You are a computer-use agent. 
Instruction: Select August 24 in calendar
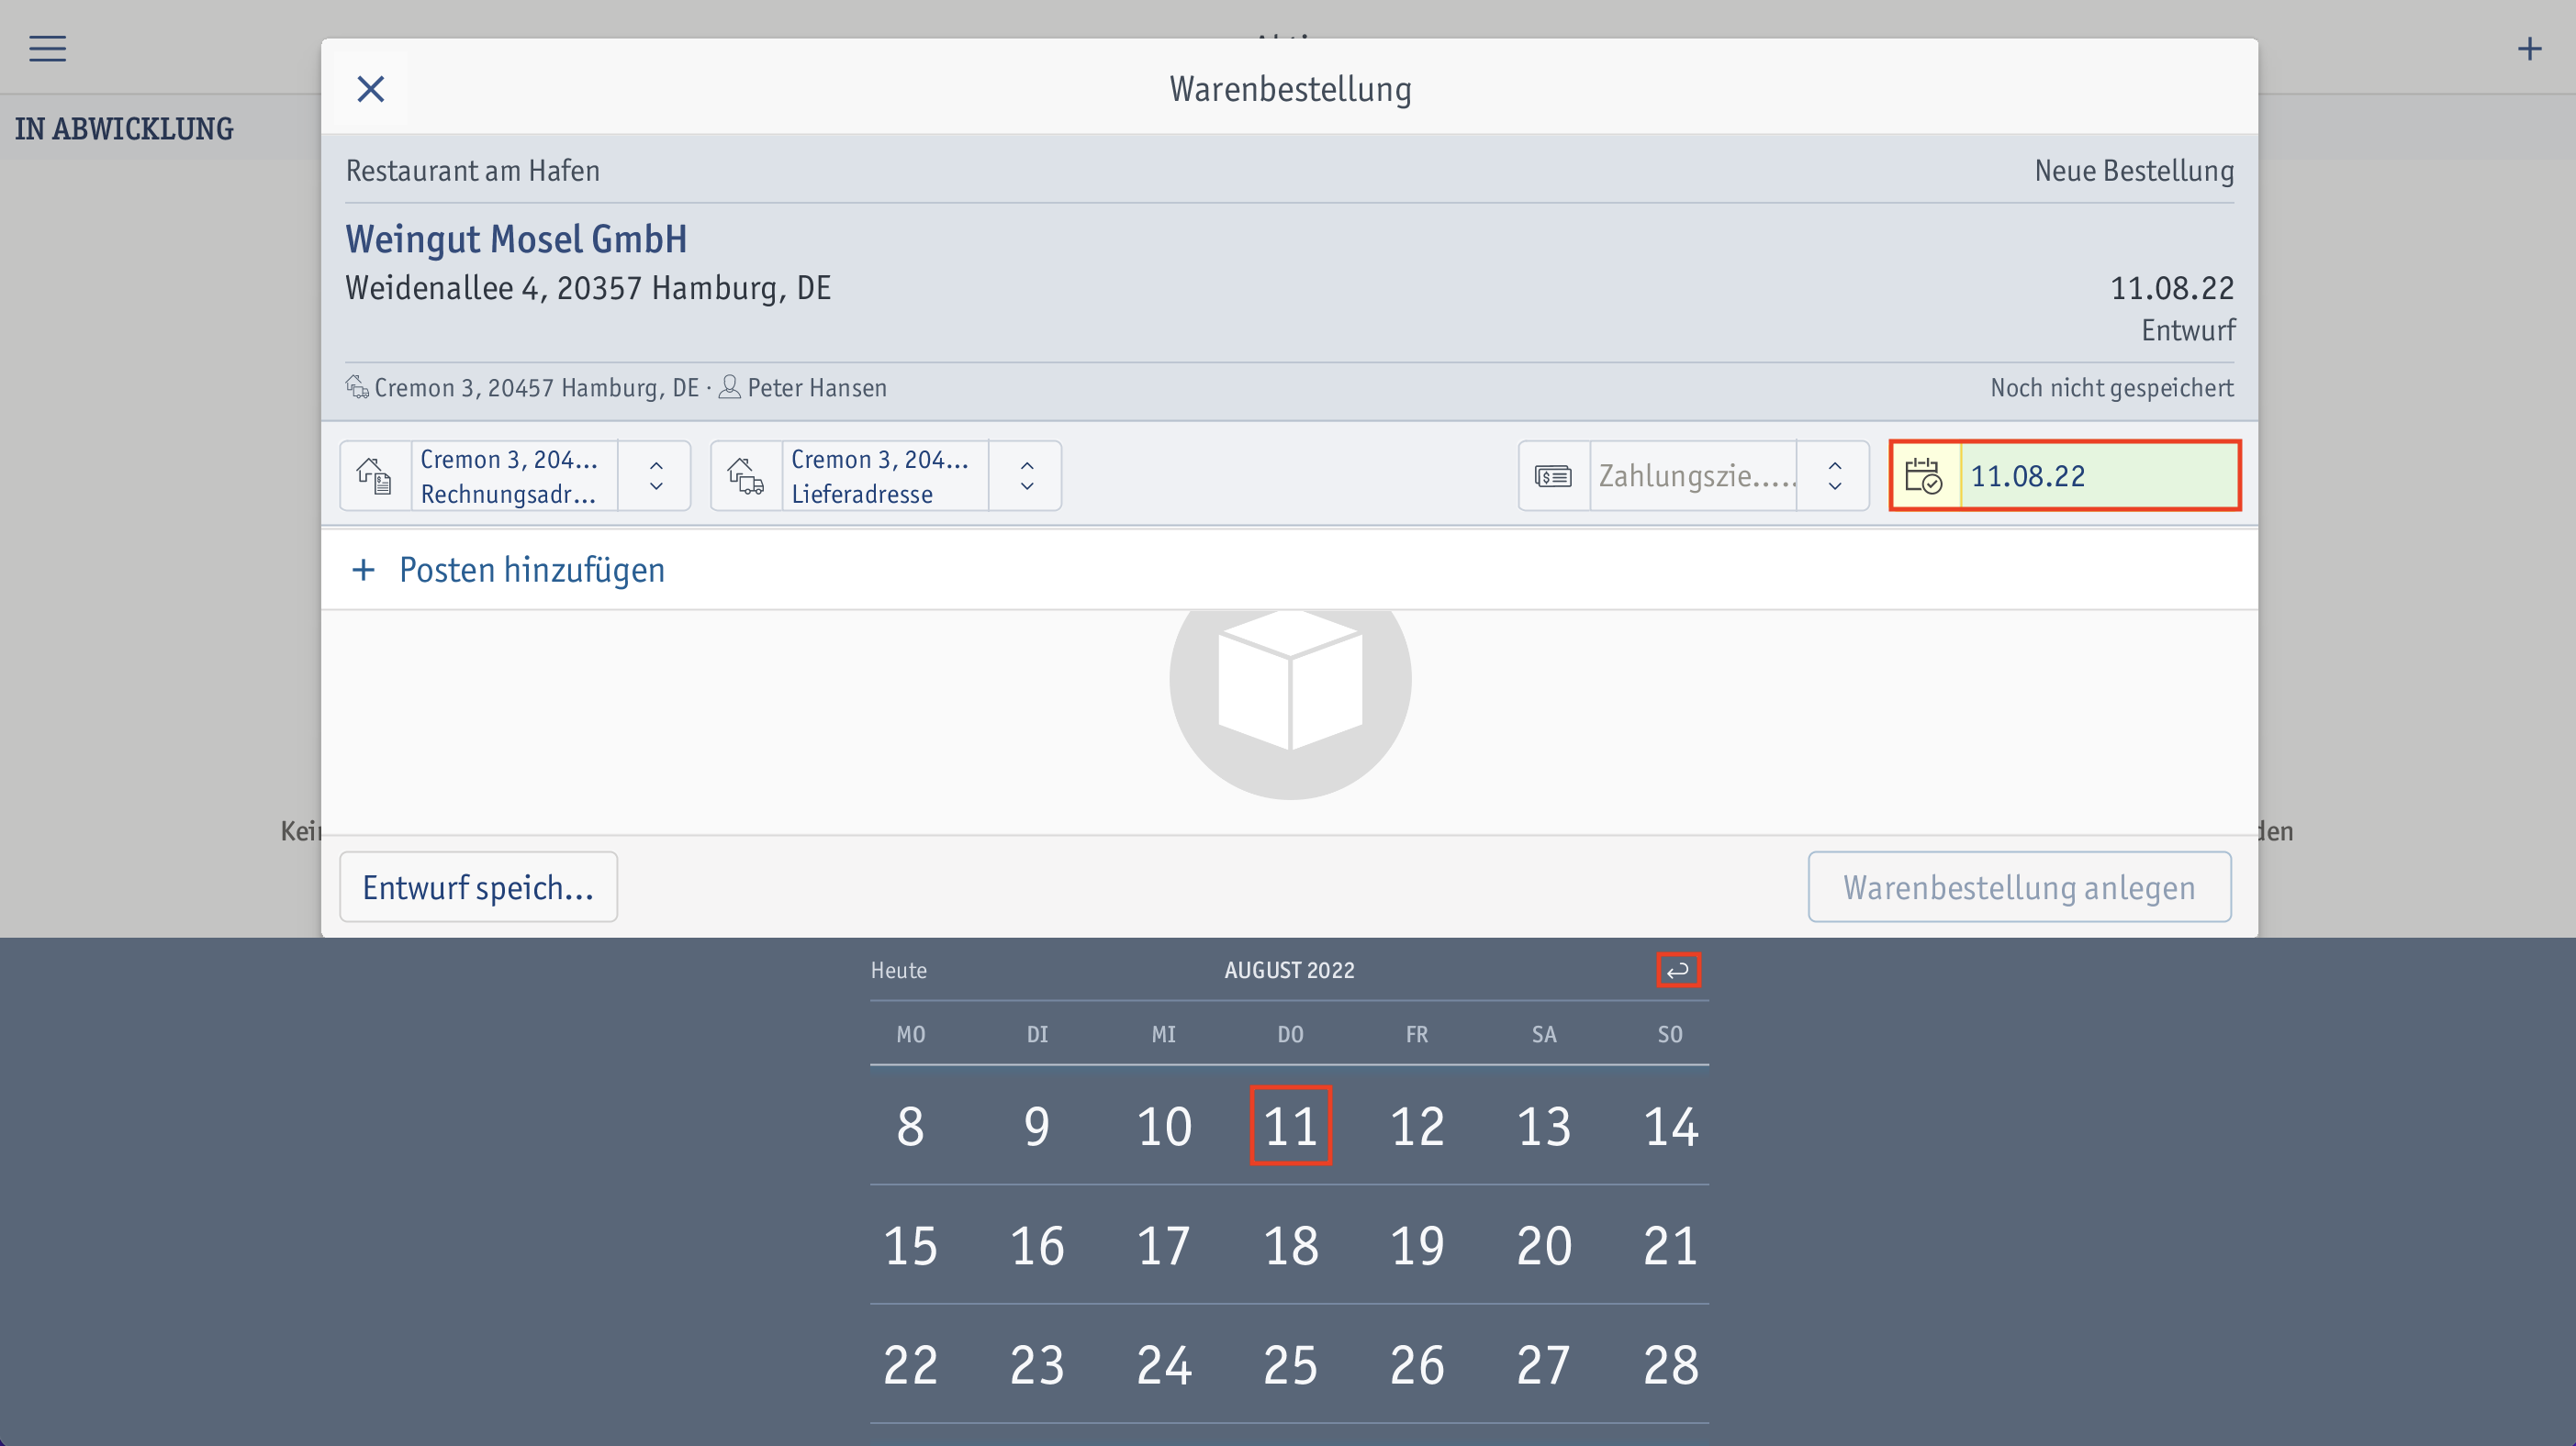coord(1164,1363)
